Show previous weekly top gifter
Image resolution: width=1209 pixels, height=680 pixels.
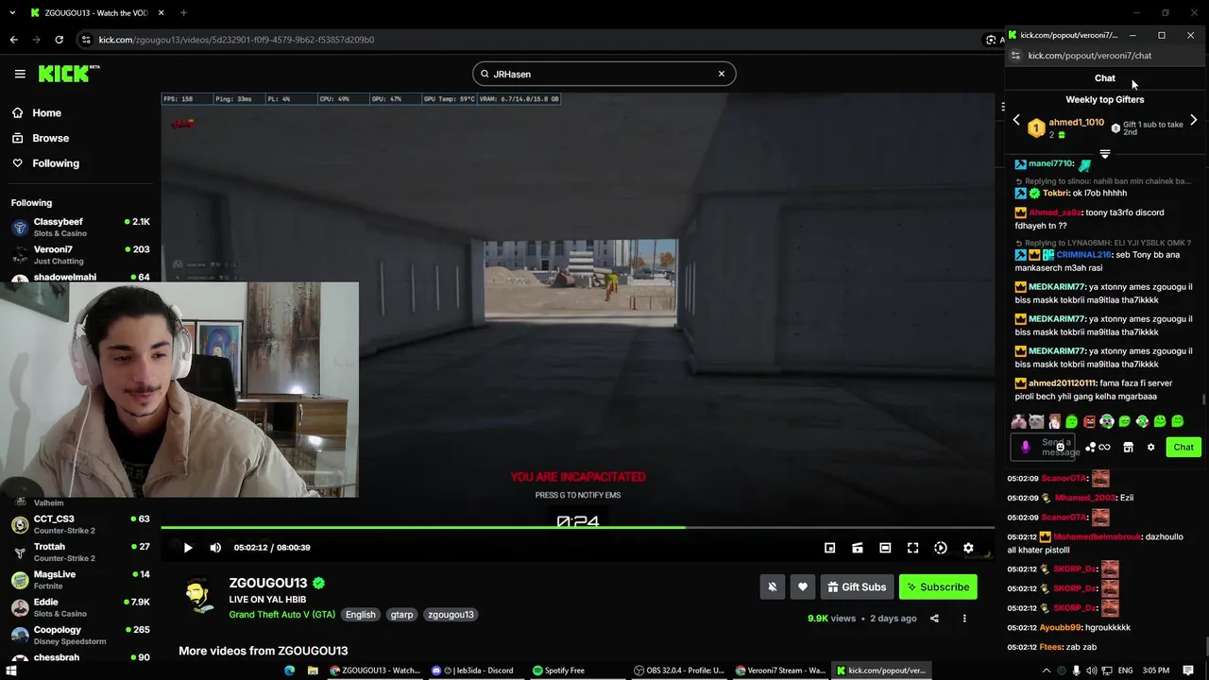pos(1016,120)
